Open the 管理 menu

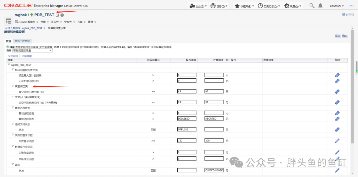92,22
